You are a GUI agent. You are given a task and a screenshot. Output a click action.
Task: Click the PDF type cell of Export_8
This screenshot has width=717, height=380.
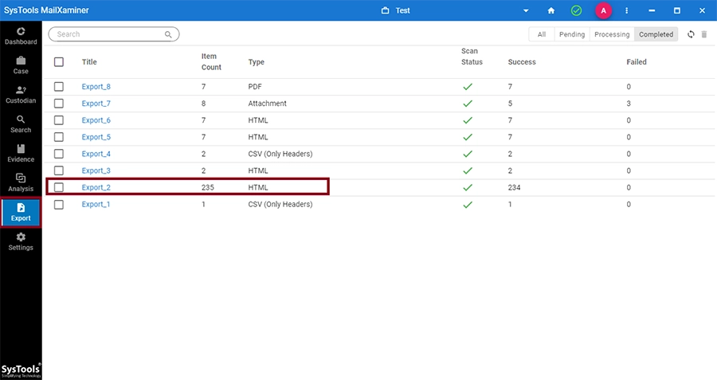point(255,86)
